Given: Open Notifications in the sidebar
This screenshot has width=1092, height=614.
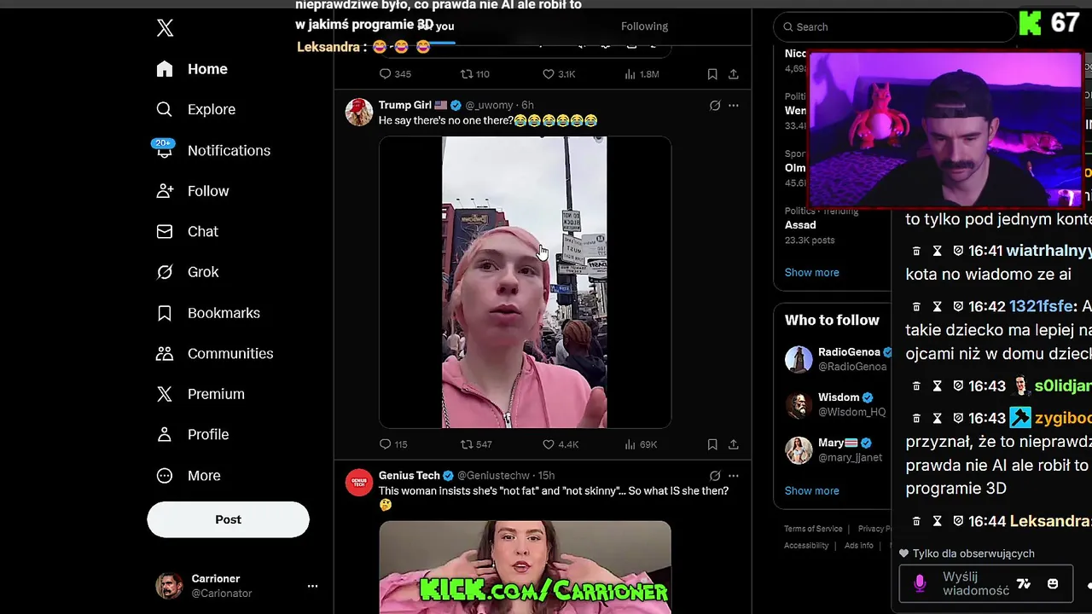Looking at the screenshot, I should 213,150.
